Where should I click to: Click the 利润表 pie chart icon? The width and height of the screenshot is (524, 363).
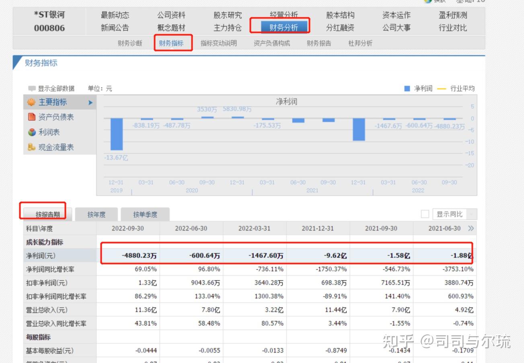tap(32, 132)
